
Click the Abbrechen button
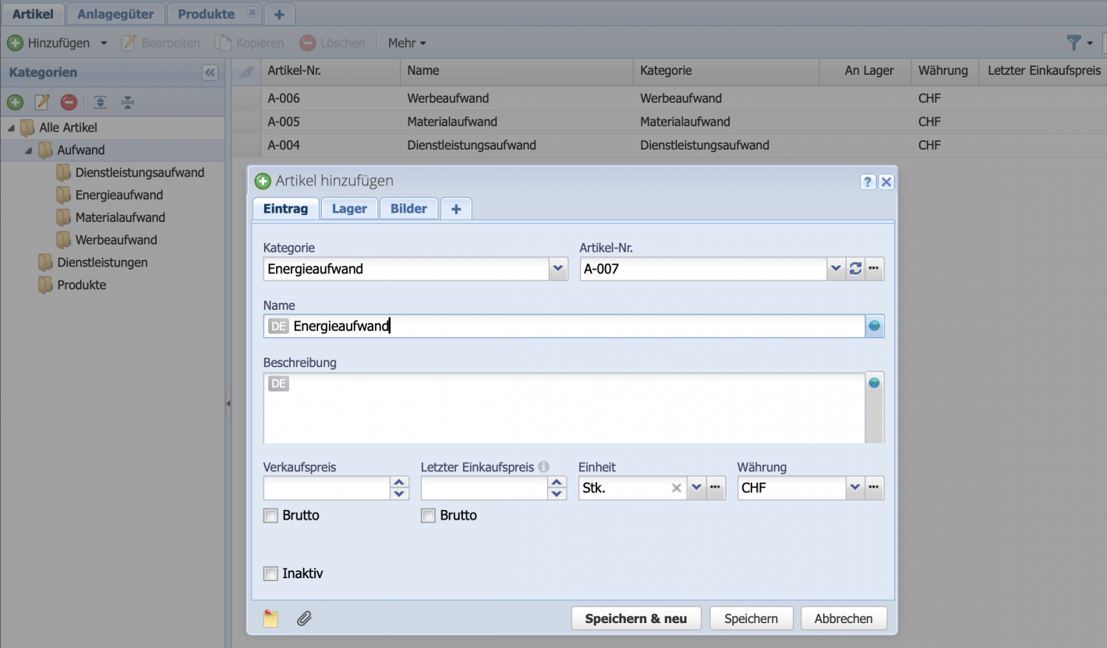[843, 618]
